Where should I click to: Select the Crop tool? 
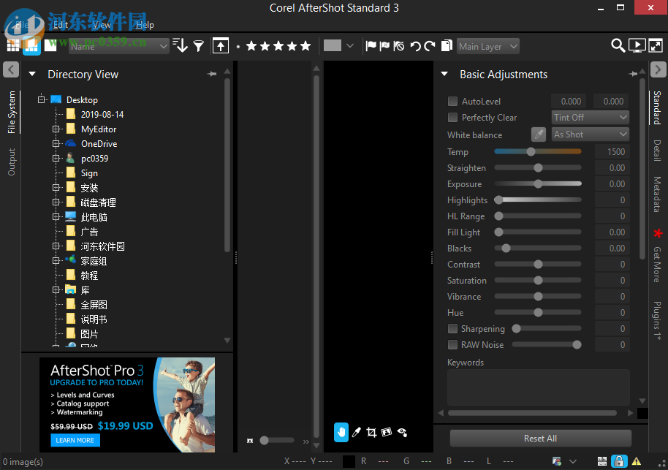tap(371, 432)
